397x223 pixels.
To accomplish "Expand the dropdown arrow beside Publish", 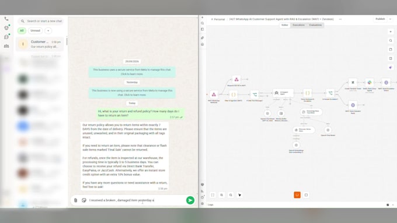I will click(x=390, y=19).
